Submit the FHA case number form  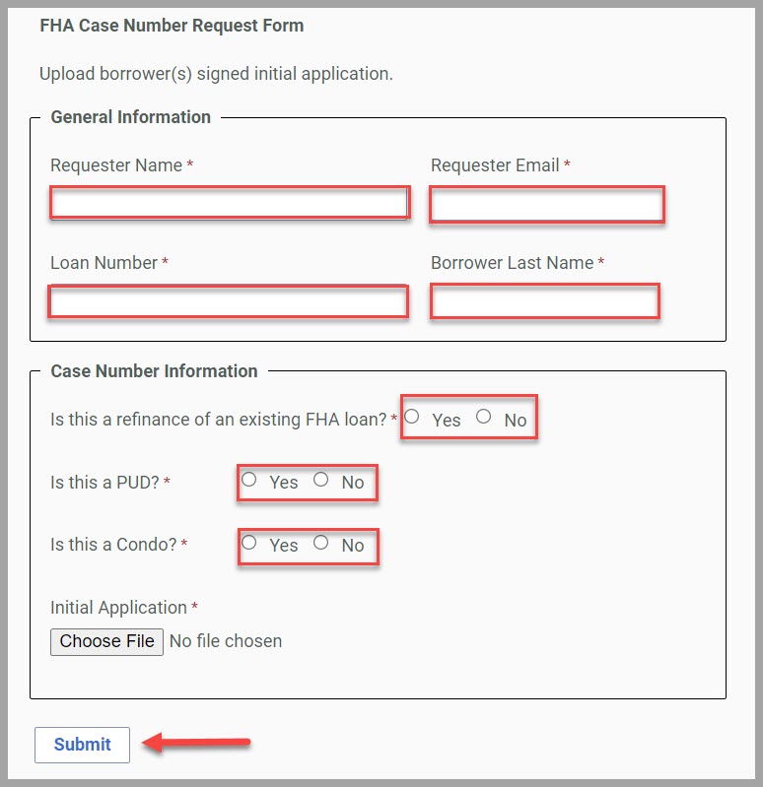(82, 745)
